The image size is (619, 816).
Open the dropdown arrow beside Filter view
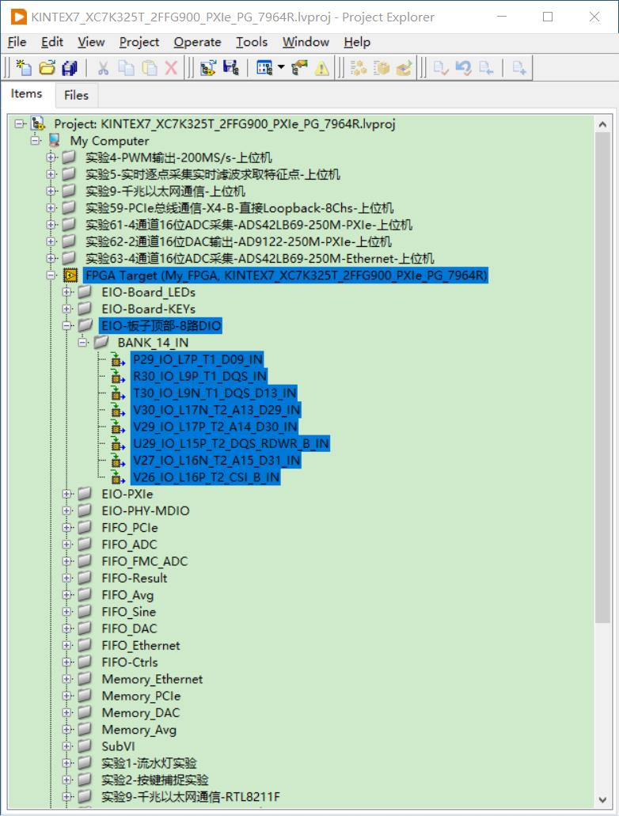(281, 66)
